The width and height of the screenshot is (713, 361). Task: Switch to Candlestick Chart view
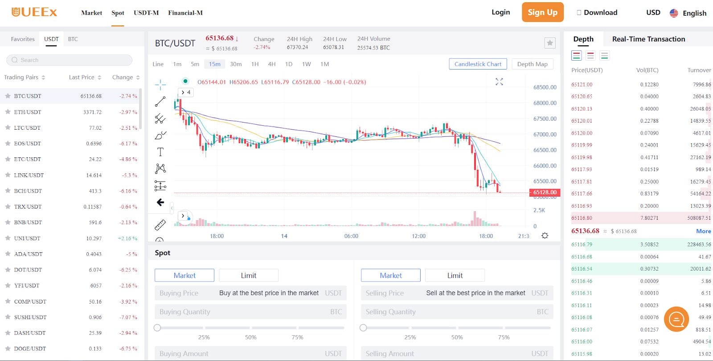478,64
